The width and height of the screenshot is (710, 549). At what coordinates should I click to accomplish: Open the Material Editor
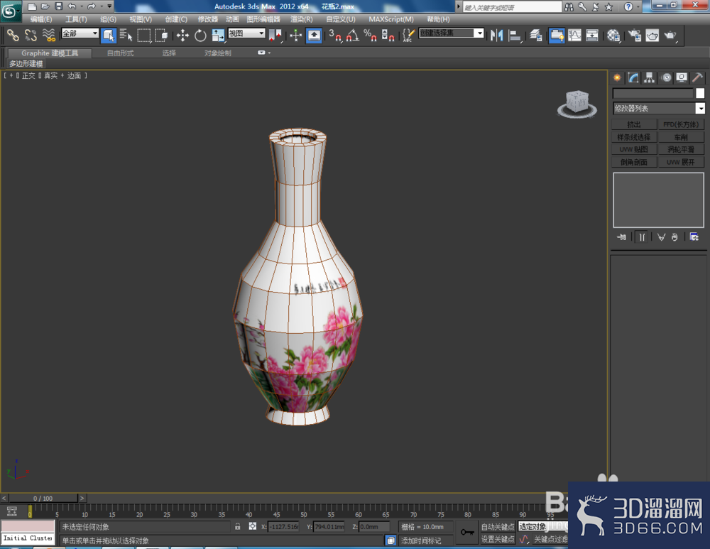point(613,35)
